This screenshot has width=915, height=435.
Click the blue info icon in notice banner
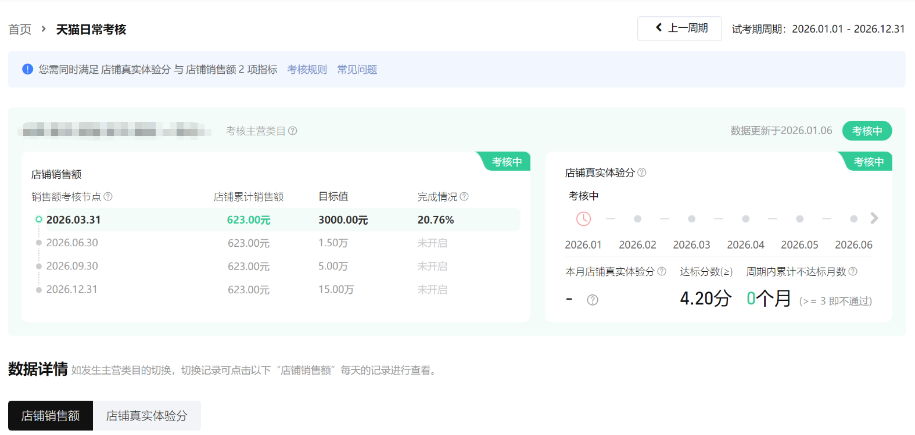27,69
